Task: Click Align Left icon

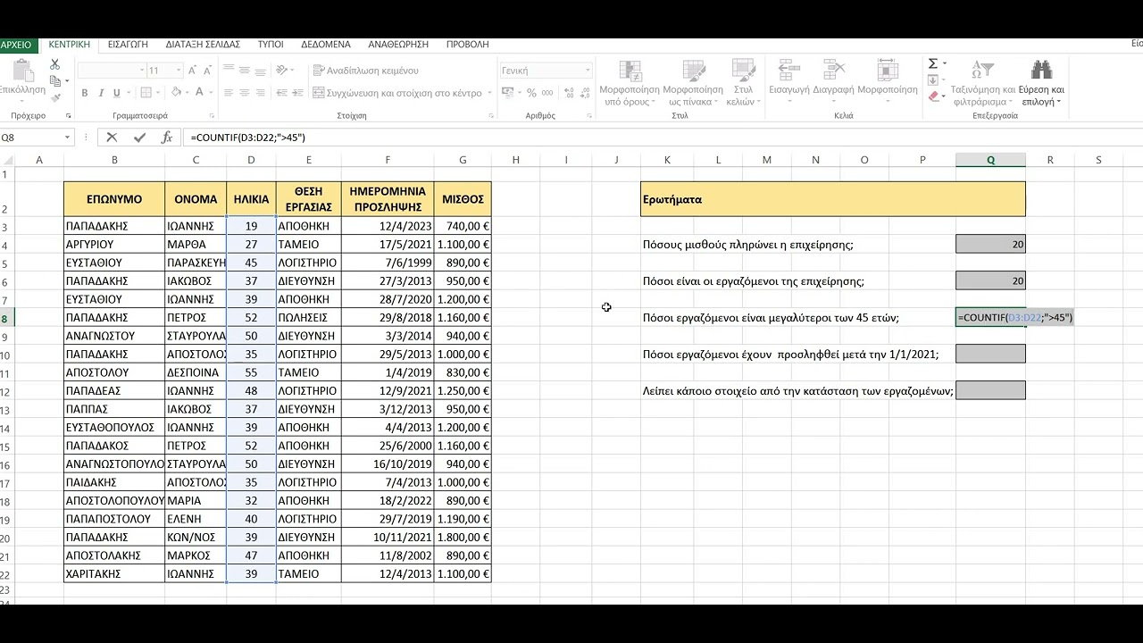Action: click(229, 93)
